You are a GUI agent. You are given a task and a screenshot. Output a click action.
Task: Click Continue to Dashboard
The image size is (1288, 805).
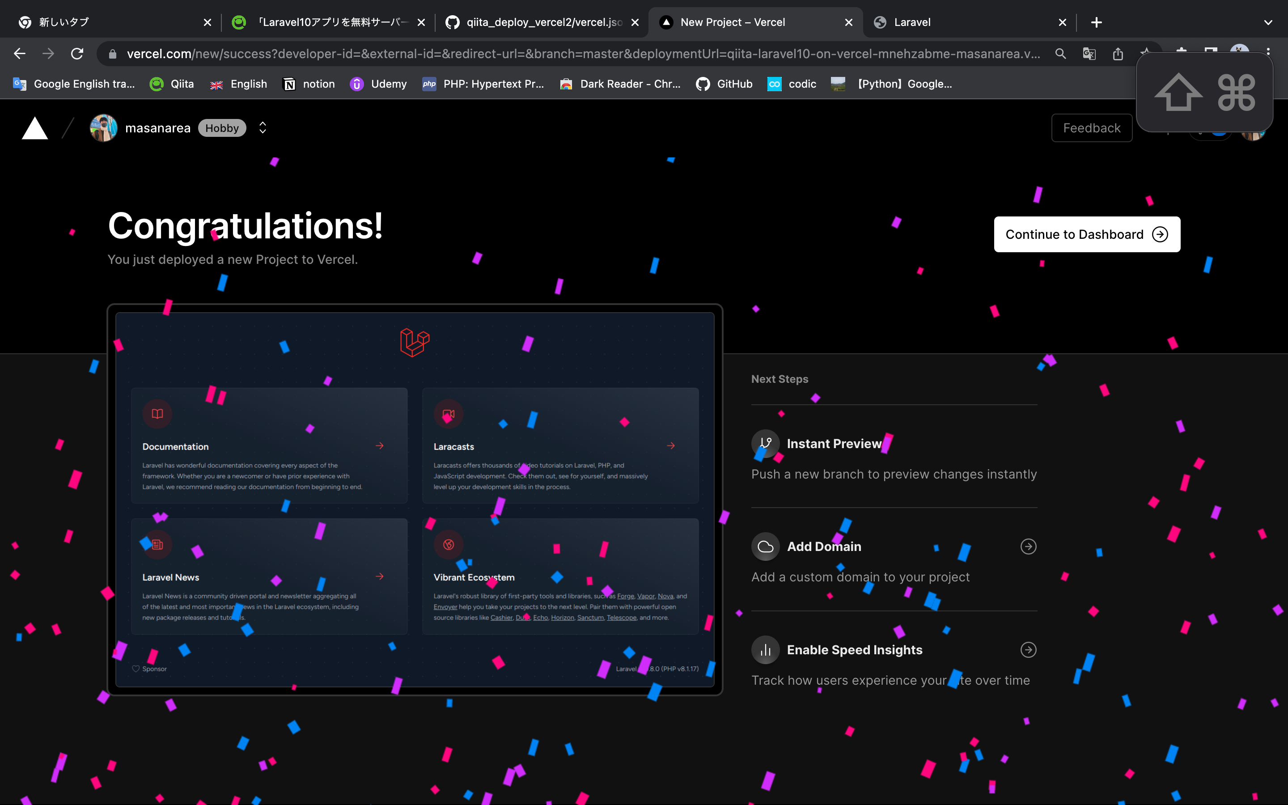pos(1087,234)
